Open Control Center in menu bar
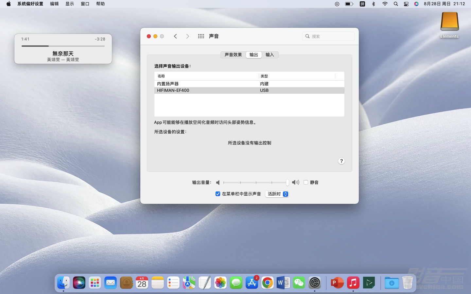This screenshot has width=471, height=294. 406,4
